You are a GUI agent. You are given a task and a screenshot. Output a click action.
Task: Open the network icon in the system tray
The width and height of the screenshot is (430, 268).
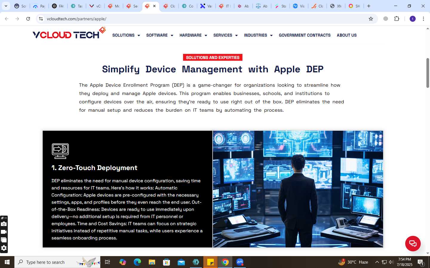(384, 262)
